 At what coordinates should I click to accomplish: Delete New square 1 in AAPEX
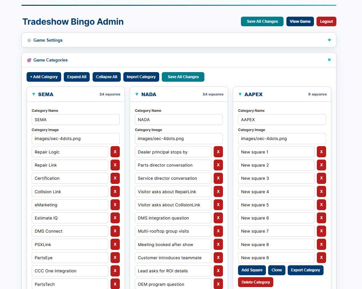tap(321, 152)
